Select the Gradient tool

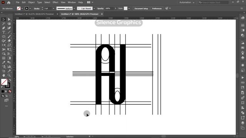[x=9, y=58]
